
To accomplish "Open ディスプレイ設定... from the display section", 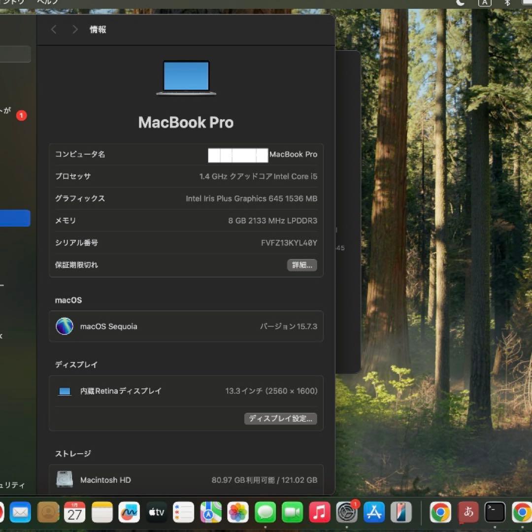I will [280, 418].
